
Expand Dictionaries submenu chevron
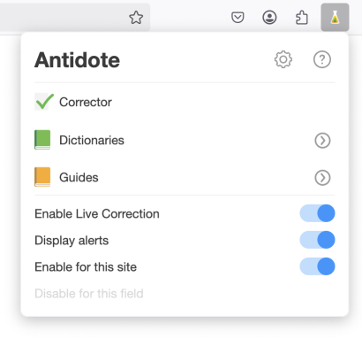point(322,141)
